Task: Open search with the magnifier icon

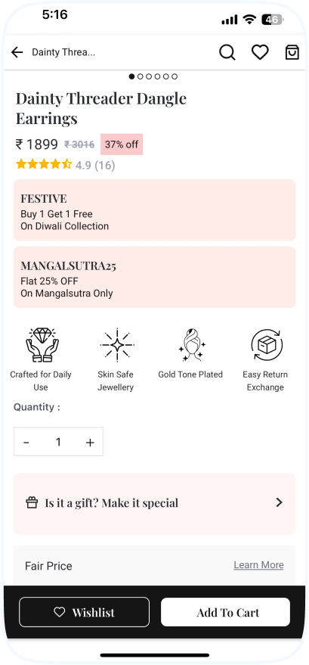Action: (227, 53)
